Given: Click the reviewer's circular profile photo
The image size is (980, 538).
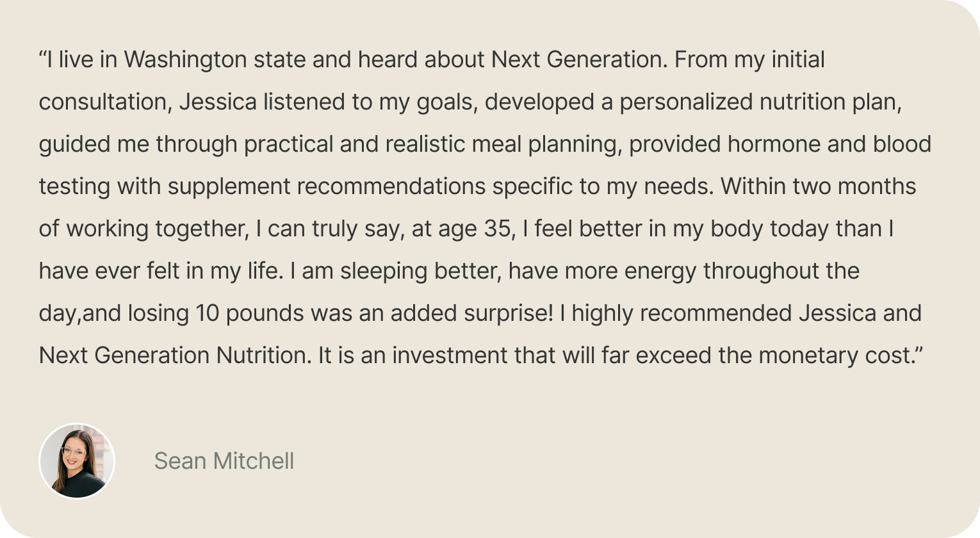Looking at the screenshot, I should [77, 461].
